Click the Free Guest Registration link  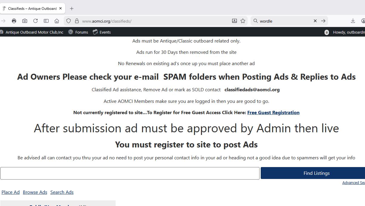(273, 112)
